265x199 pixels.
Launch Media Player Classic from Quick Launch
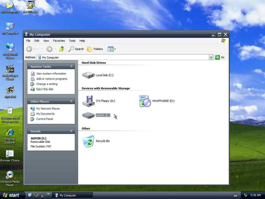point(42,195)
